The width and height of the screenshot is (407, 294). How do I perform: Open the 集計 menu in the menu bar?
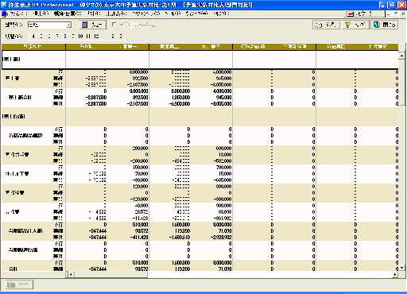(x=94, y=14)
